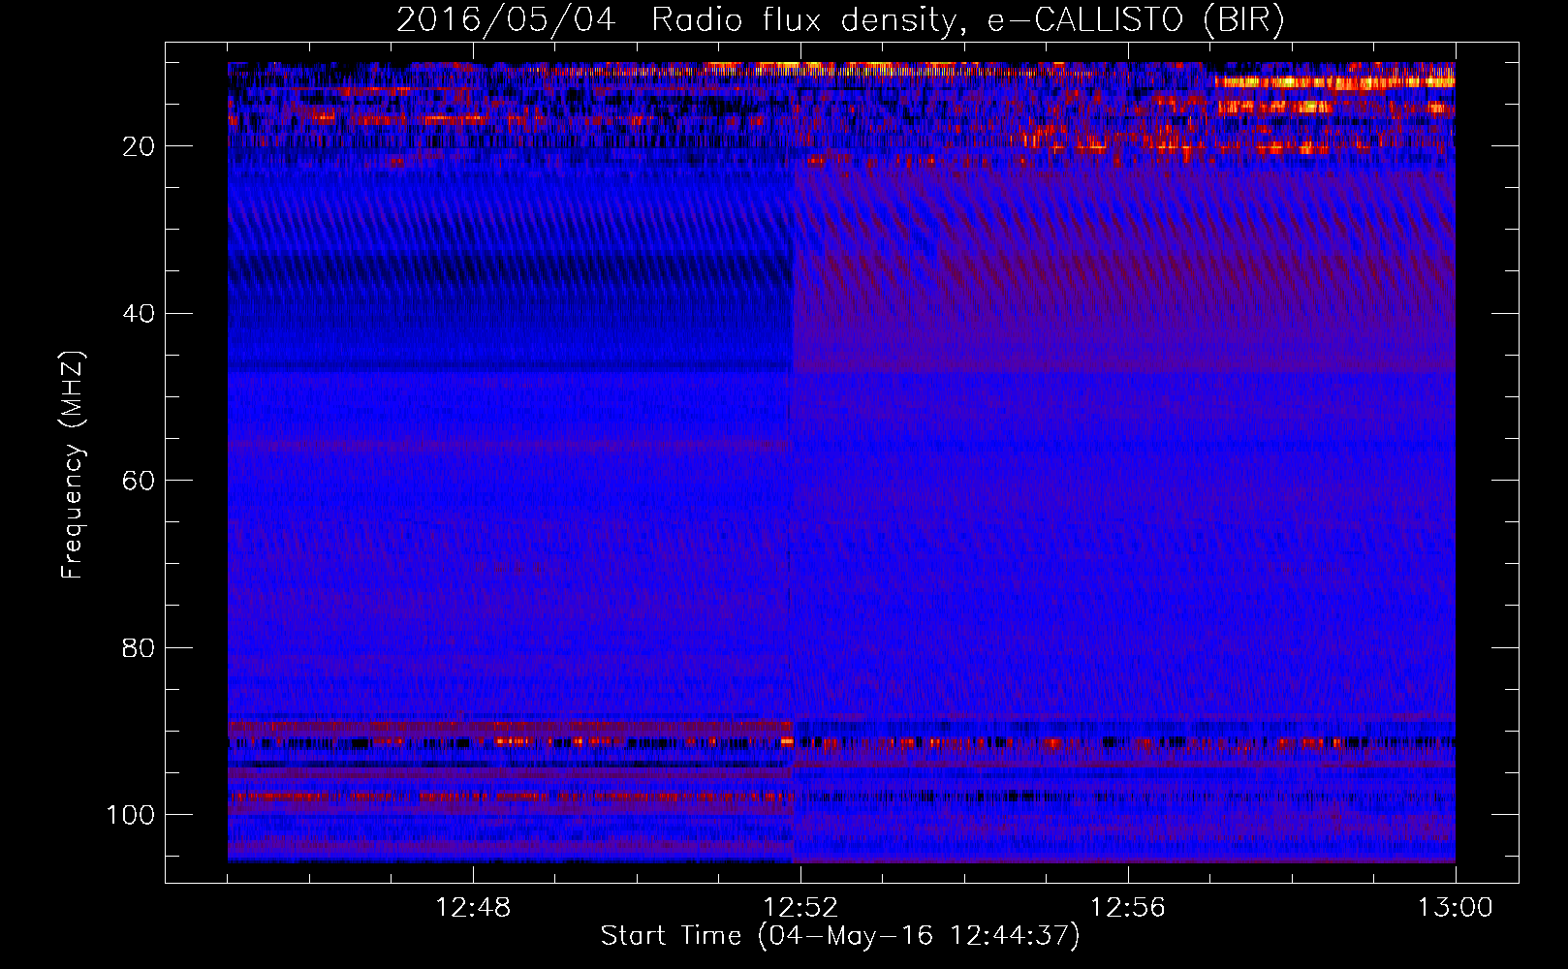Click the 60 MHz frequency tick label

[x=139, y=481]
